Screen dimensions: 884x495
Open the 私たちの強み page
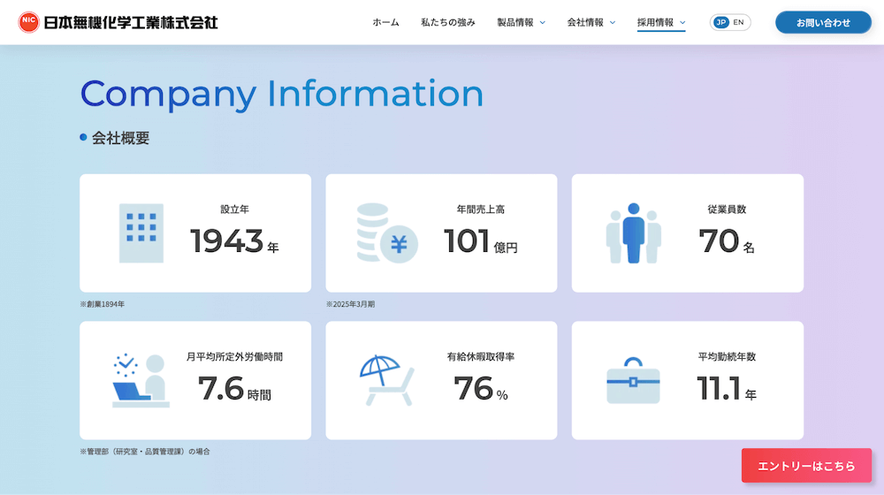click(x=447, y=22)
